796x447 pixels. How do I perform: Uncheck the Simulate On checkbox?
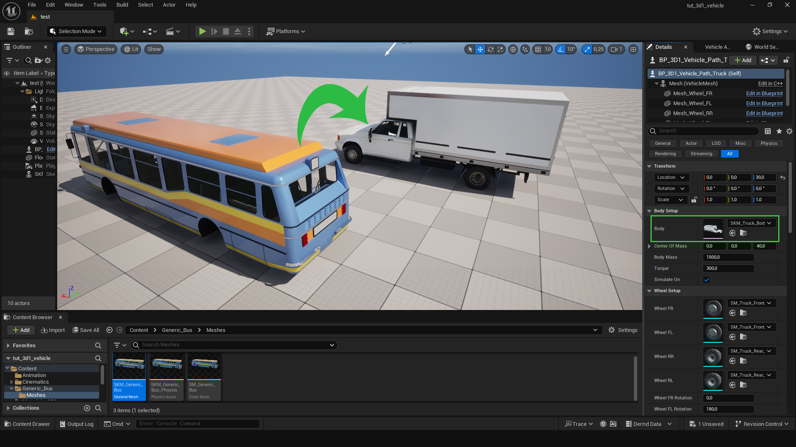click(706, 280)
